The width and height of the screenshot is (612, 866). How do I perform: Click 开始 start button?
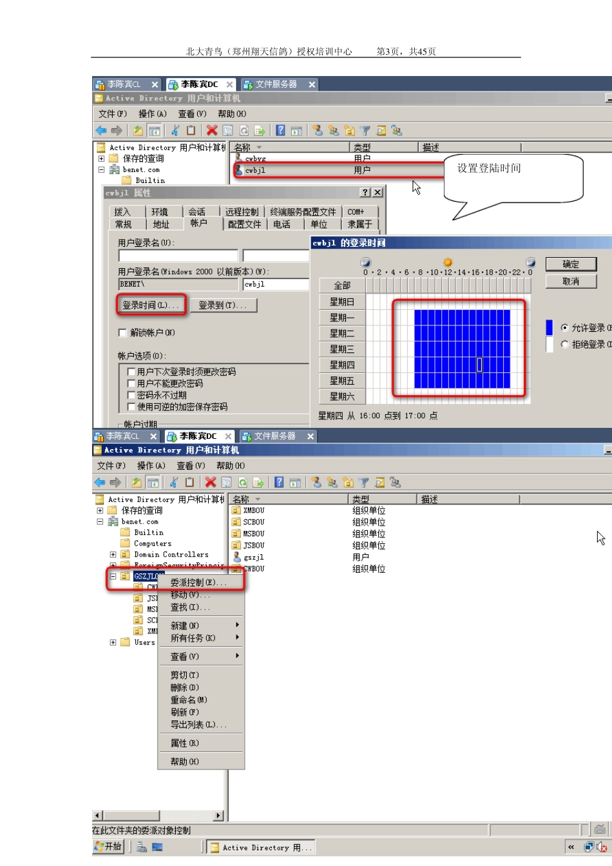point(108,847)
